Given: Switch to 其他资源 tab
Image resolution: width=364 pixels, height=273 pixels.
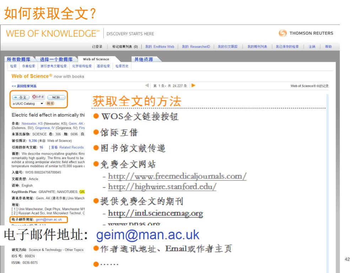Looking at the screenshot, I should [x=144, y=59].
